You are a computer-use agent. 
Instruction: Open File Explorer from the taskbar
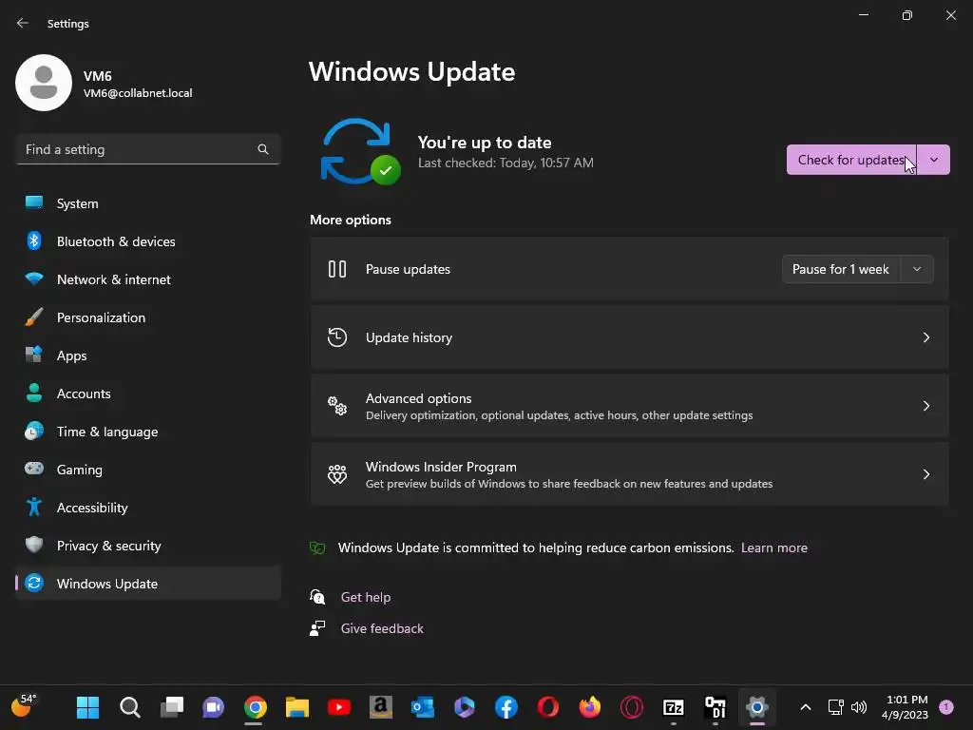tap(297, 707)
